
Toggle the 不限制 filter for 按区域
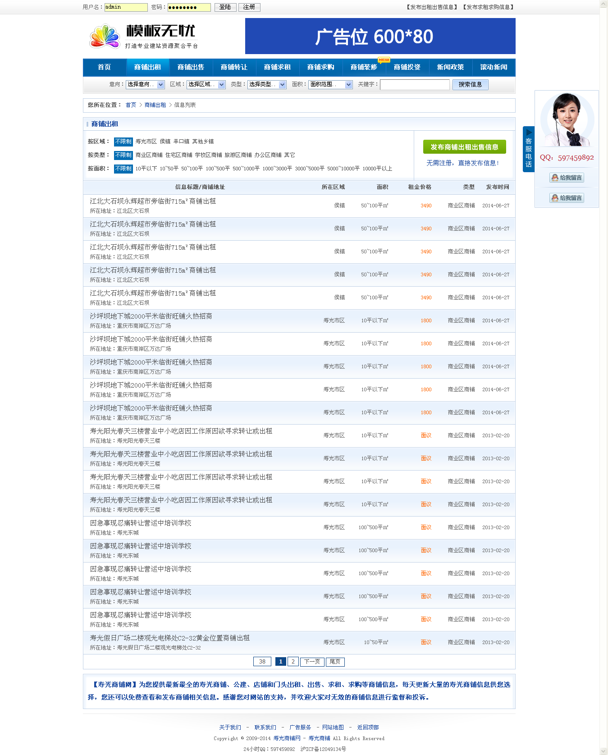click(x=123, y=142)
